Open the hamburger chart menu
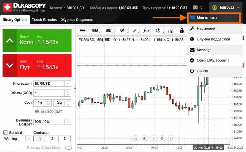The width and height of the screenshot is (246, 152). coord(83,30)
